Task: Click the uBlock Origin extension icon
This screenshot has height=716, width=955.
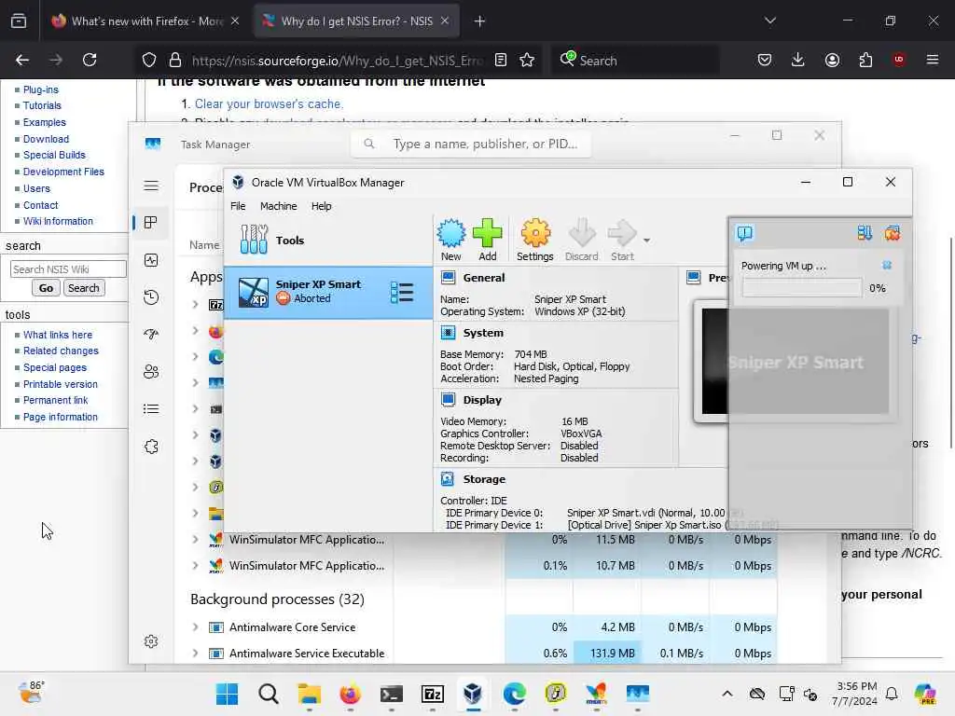Action: (x=898, y=60)
